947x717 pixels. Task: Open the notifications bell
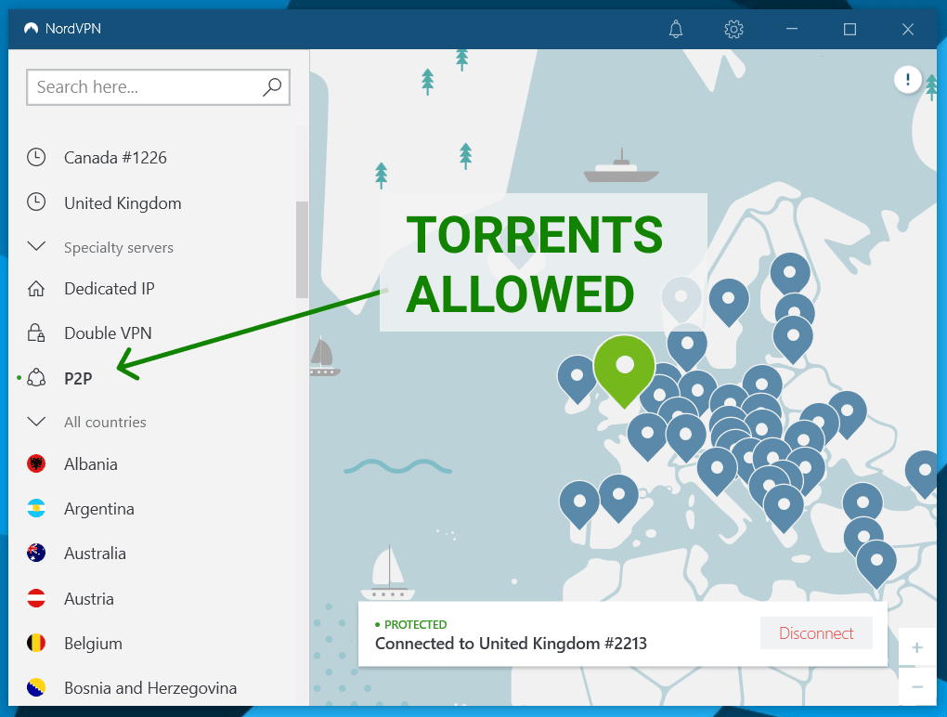click(x=676, y=29)
